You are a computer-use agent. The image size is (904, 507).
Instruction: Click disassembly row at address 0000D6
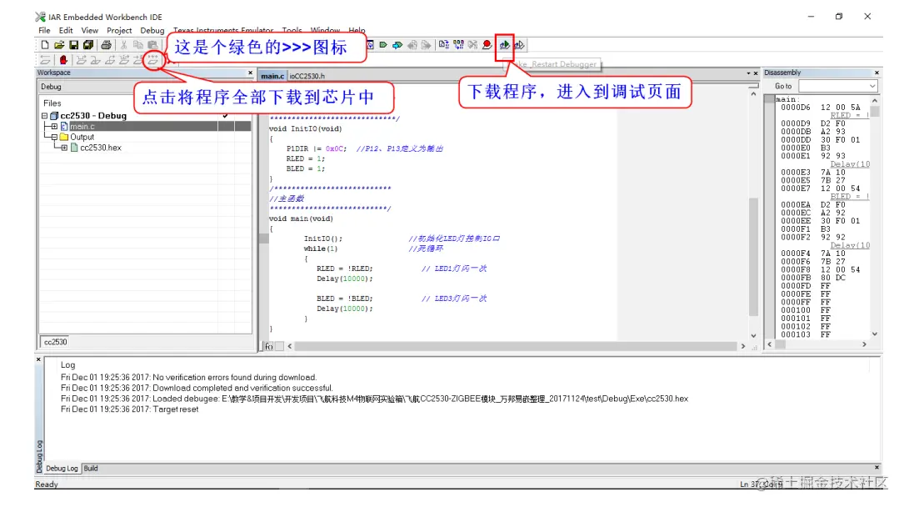(821, 108)
